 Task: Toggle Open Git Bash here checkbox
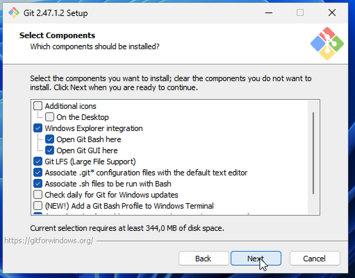50,139
